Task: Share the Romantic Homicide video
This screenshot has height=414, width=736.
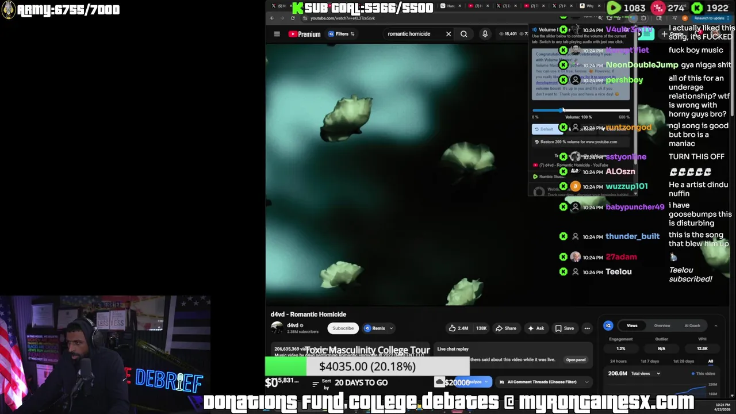Action: (x=506, y=328)
